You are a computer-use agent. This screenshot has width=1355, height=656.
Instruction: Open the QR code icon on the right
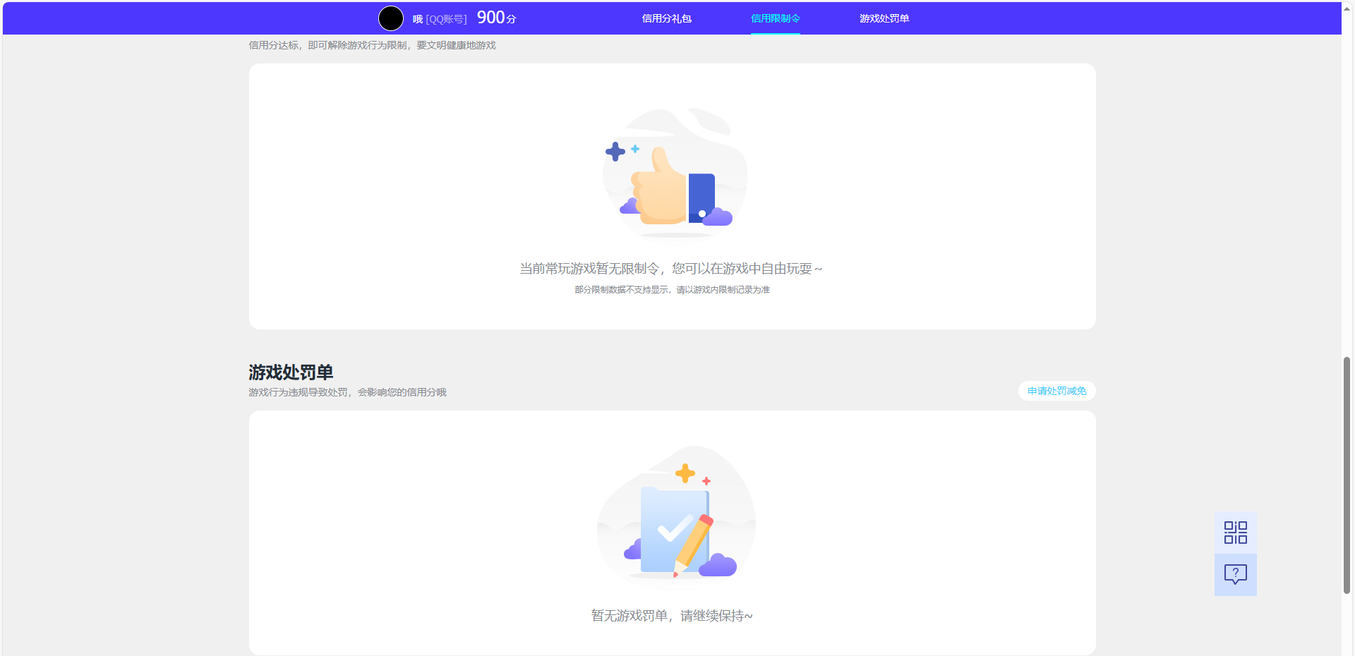pos(1234,533)
